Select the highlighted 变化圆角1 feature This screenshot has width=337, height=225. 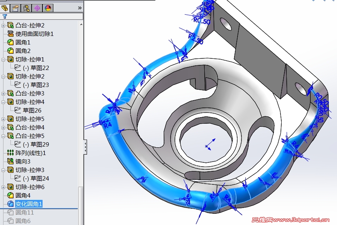click(x=29, y=204)
